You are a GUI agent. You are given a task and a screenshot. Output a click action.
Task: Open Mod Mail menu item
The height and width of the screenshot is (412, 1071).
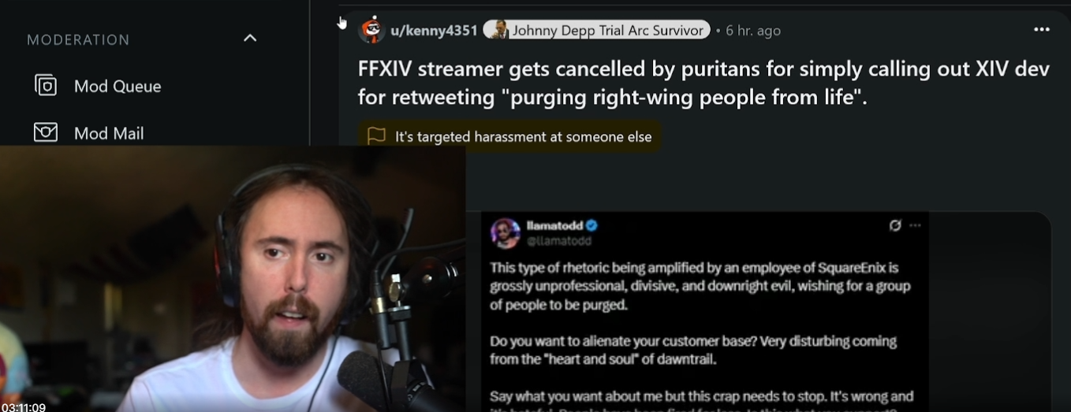109,133
